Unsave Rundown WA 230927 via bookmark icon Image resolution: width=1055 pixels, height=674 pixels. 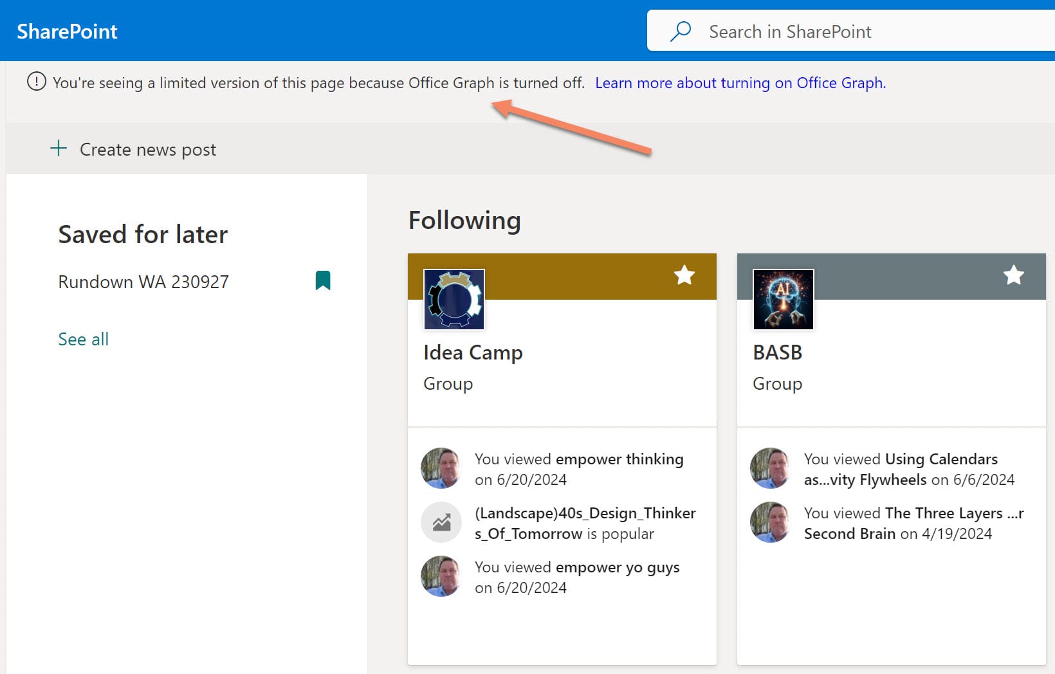tap(323, 280)
